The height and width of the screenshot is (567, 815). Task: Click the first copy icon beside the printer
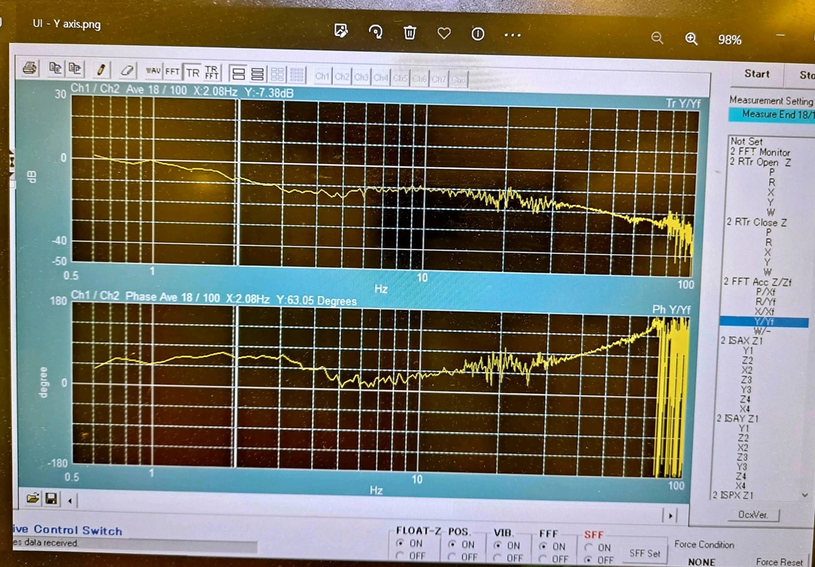[x=55, y=68]
